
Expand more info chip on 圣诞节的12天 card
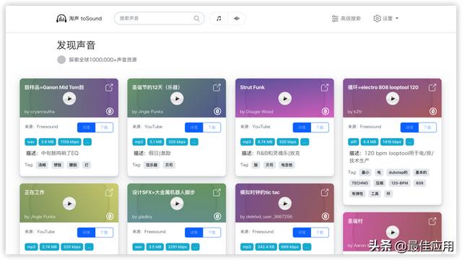pos(194,142)
